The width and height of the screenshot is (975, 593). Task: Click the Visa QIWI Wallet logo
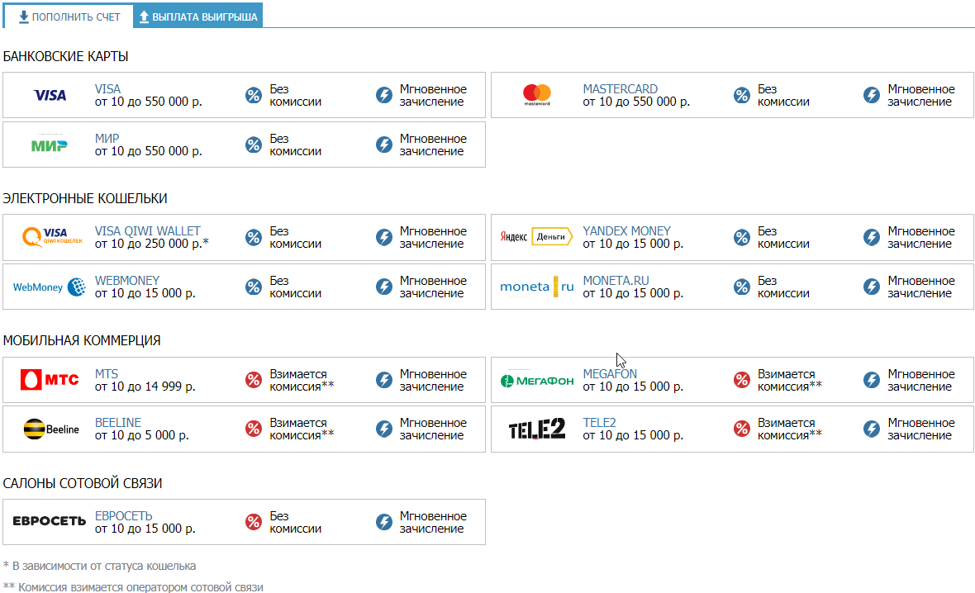tap(52, 237)
